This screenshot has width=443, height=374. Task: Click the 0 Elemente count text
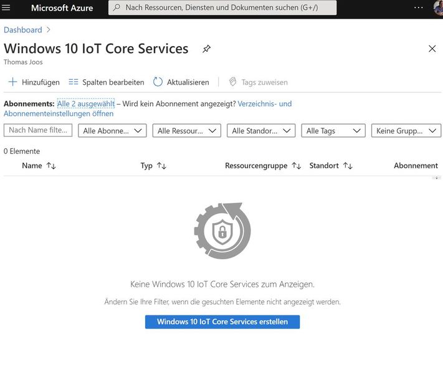[22, 151]
